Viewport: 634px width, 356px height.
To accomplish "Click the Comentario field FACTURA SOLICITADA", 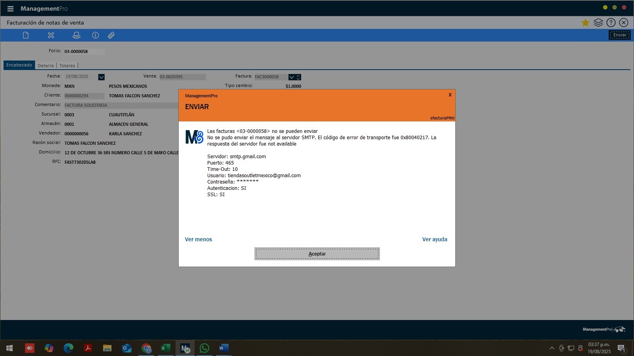I will tap(121, 105).
